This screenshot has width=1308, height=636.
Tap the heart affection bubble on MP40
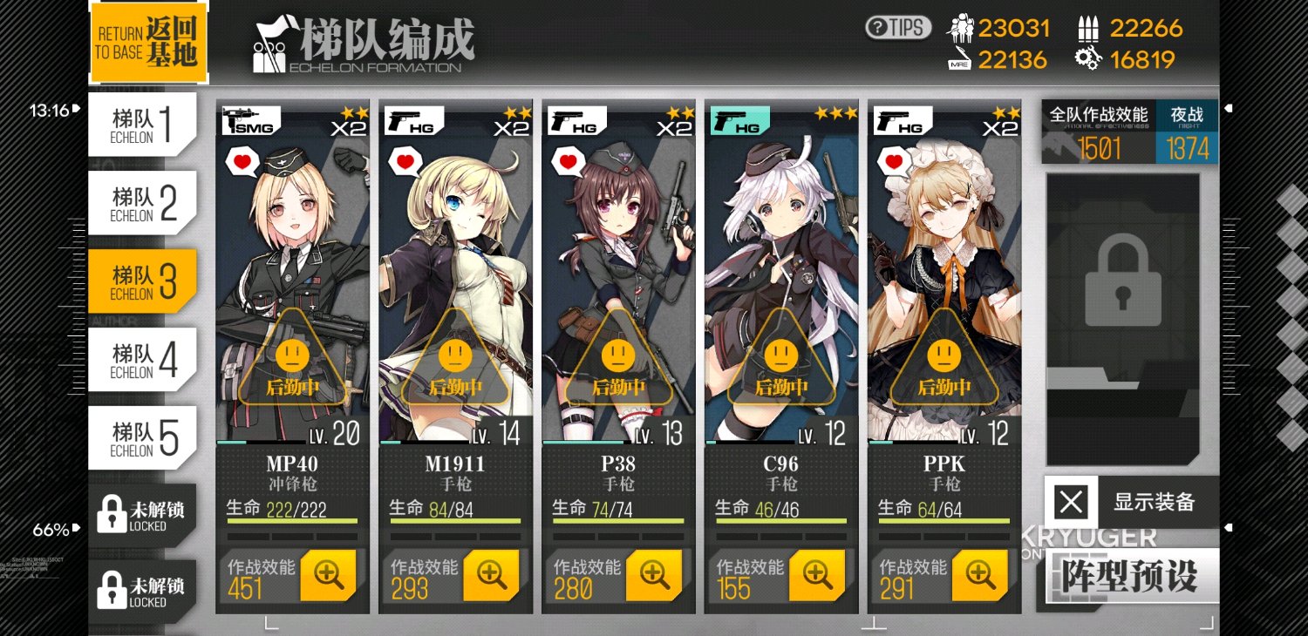coord(242,162)
